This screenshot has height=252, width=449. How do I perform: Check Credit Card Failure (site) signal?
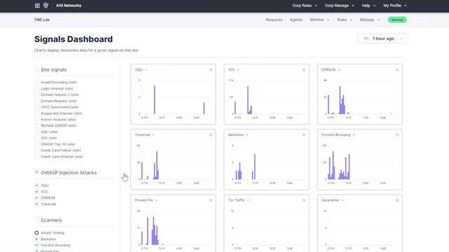pos(36,150)
